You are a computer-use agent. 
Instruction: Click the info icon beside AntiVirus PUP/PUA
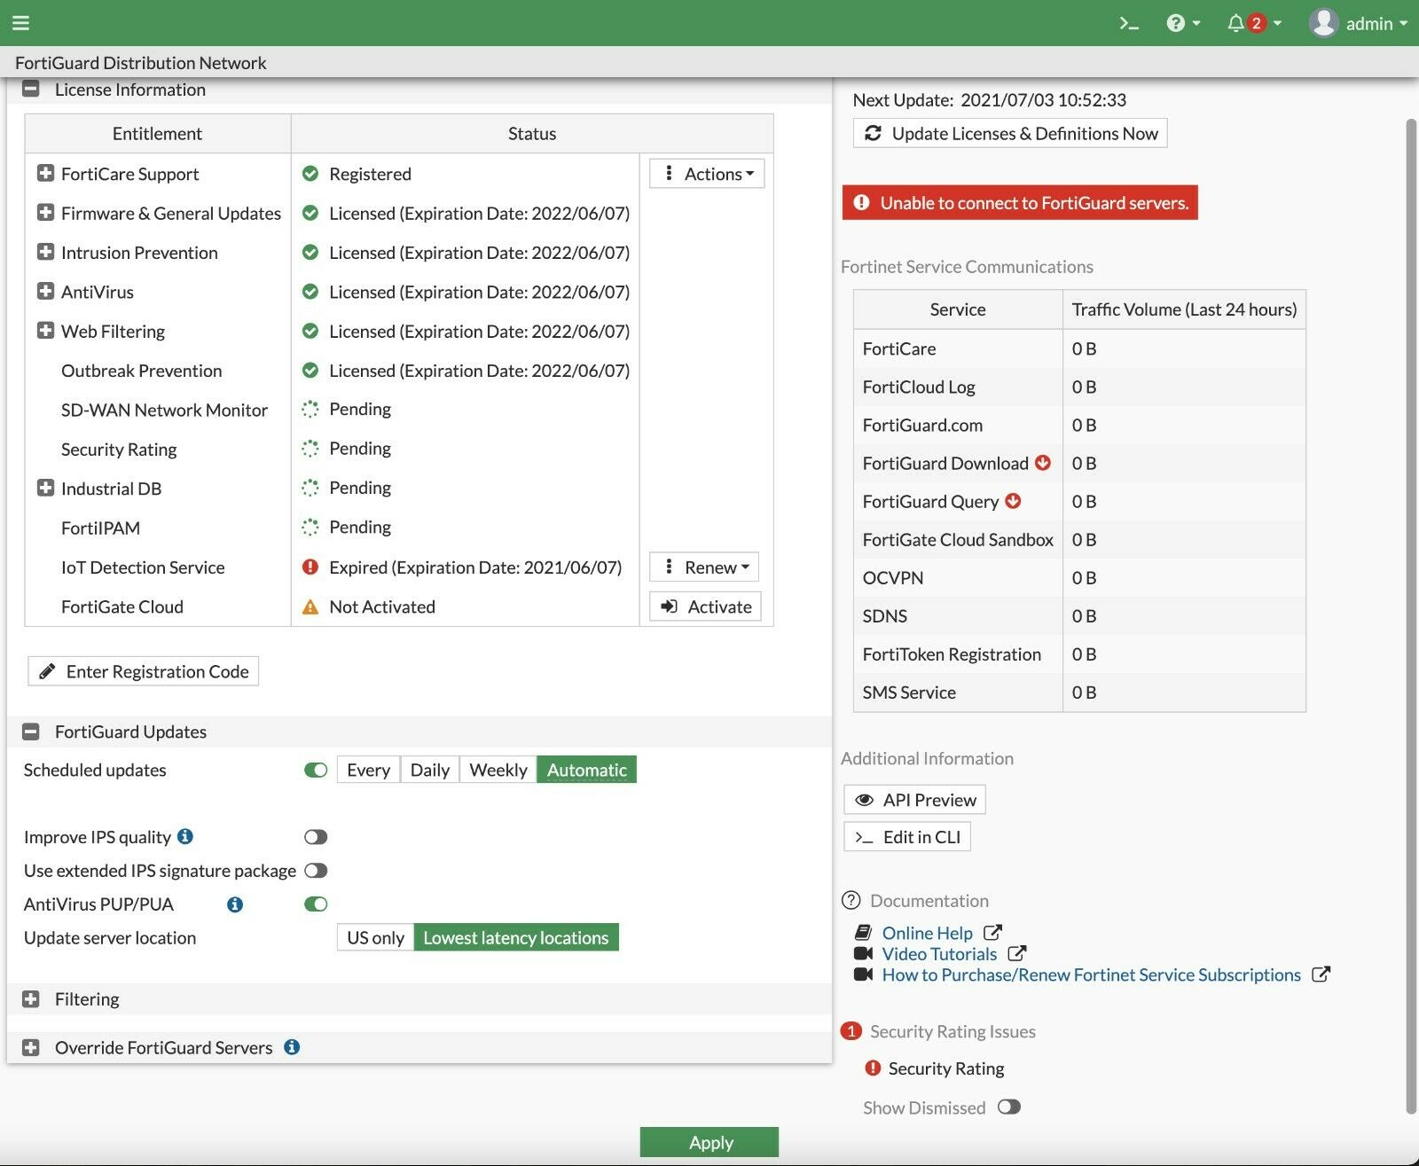pos(234,904)
